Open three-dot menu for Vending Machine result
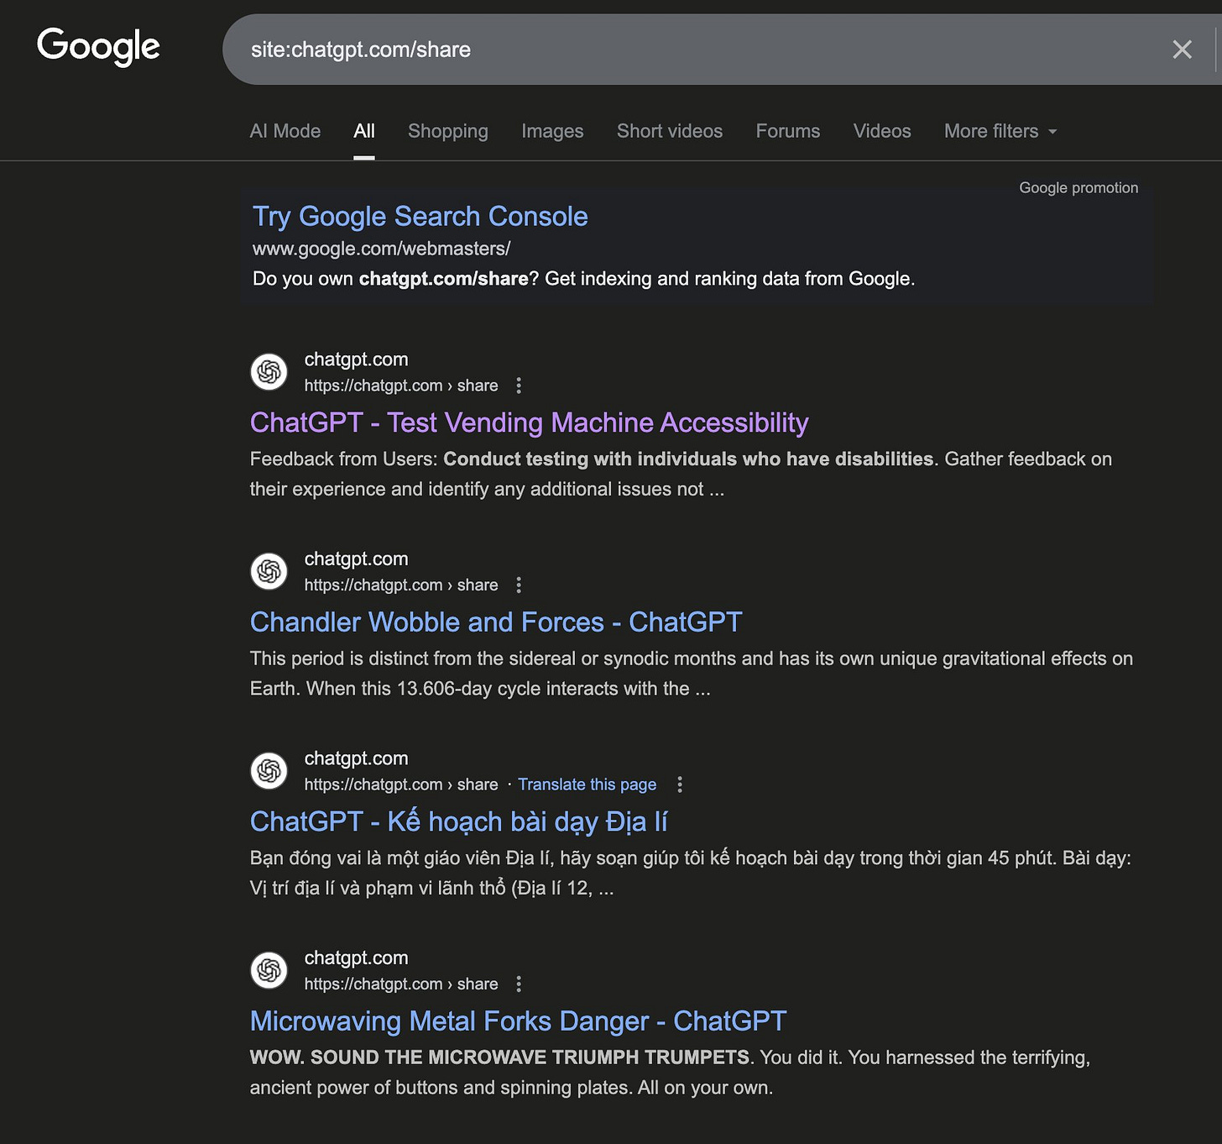The width and height of the screenshot is (1222, 1144). pos(519,386)
